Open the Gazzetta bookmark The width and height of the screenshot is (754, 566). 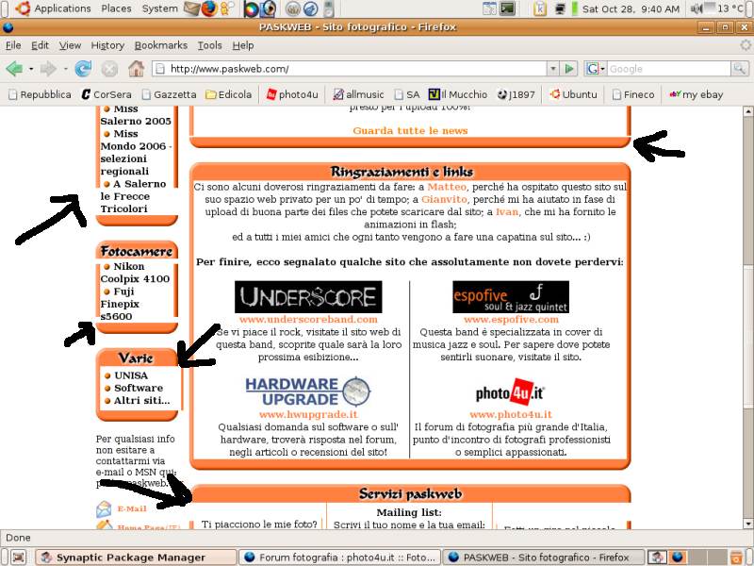(169, 94)
